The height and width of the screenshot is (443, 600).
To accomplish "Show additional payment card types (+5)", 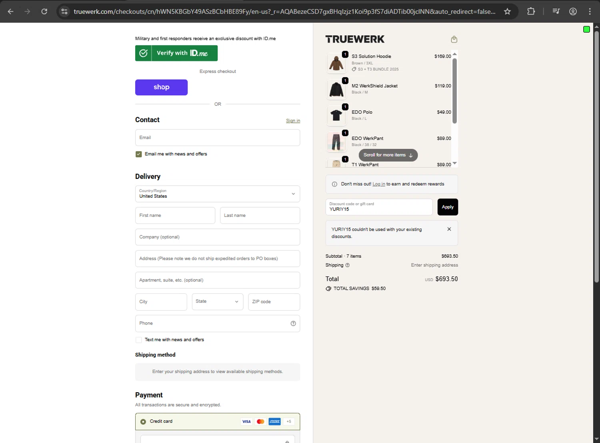I will 289,421.
